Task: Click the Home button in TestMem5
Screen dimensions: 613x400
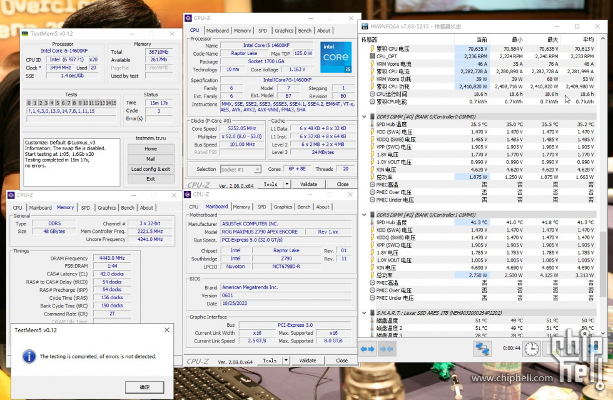Action: coord(151,149)
